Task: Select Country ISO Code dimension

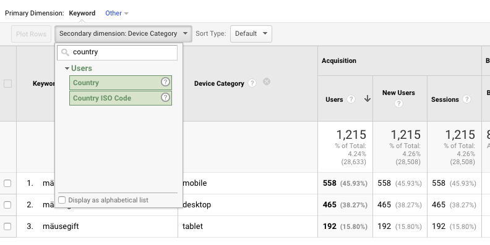Action: [x=121, y=98]
